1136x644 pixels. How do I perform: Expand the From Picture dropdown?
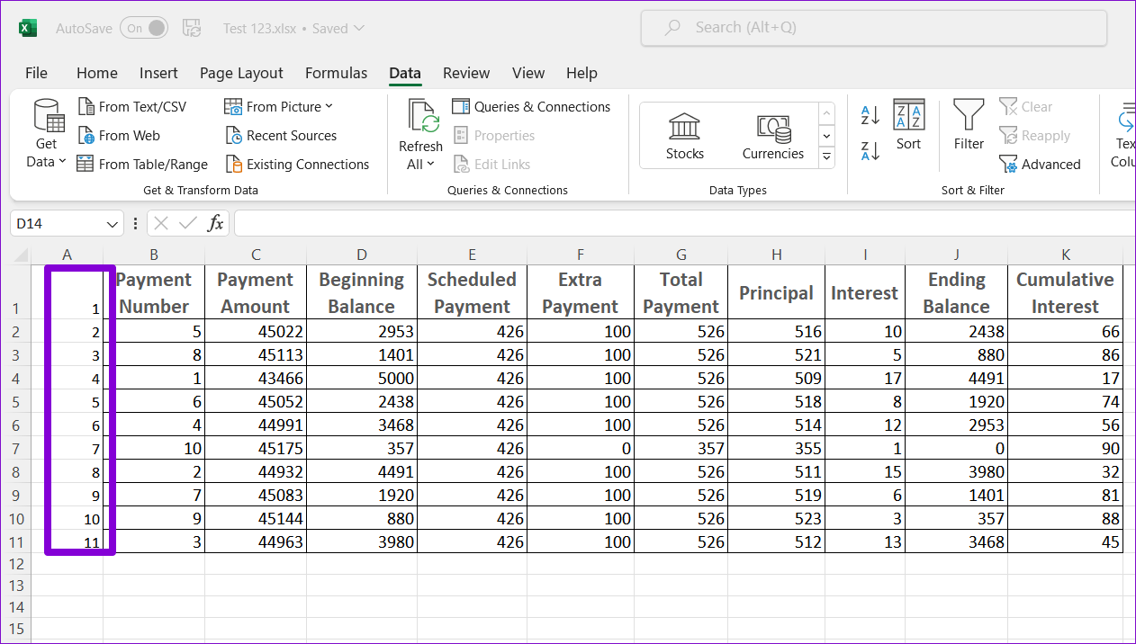tap(279, 107)
